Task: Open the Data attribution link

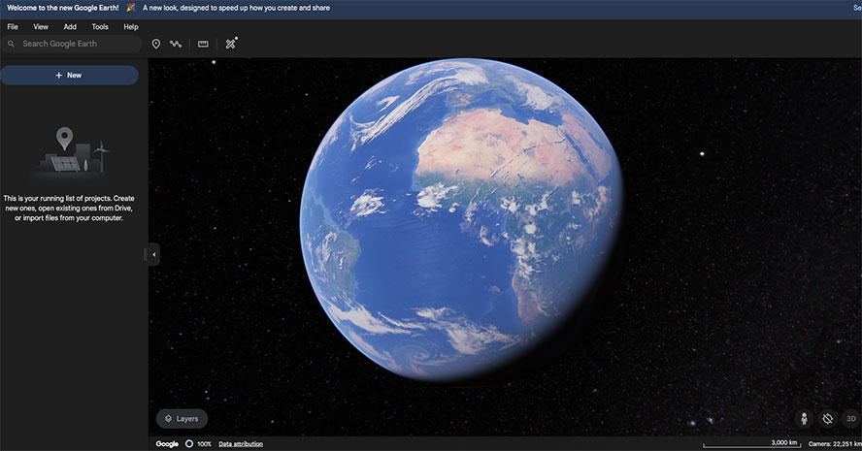Action: [x=241, y=444]
